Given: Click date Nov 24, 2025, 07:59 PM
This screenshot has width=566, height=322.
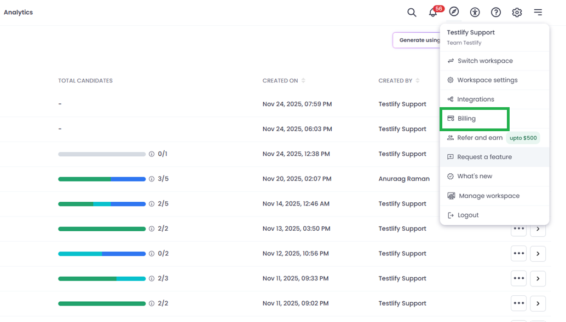Looking at the screenshot, I should click(x=297, y=104).
